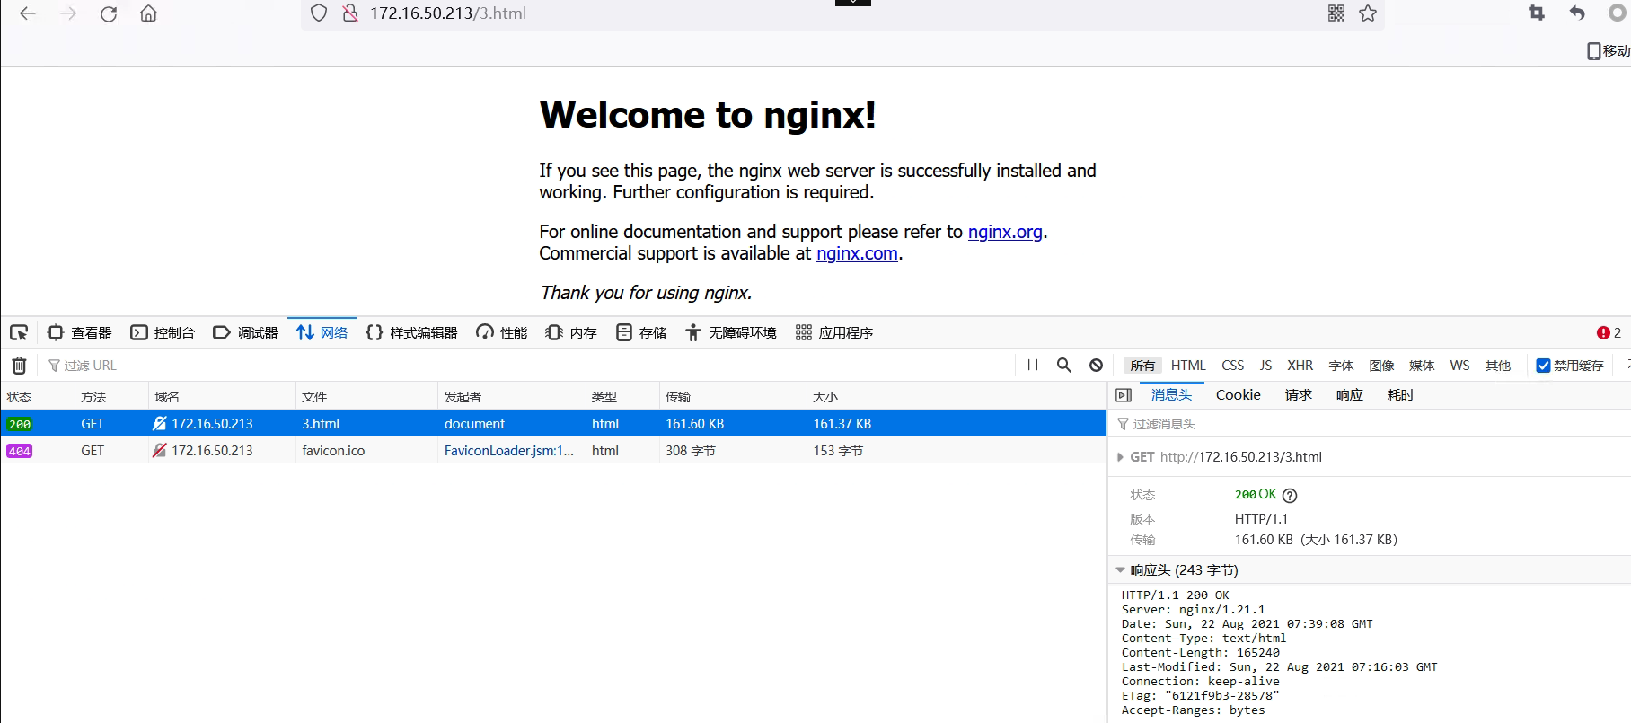
Task: Click the red error count badge
Action: click(x=1609, y=332)
